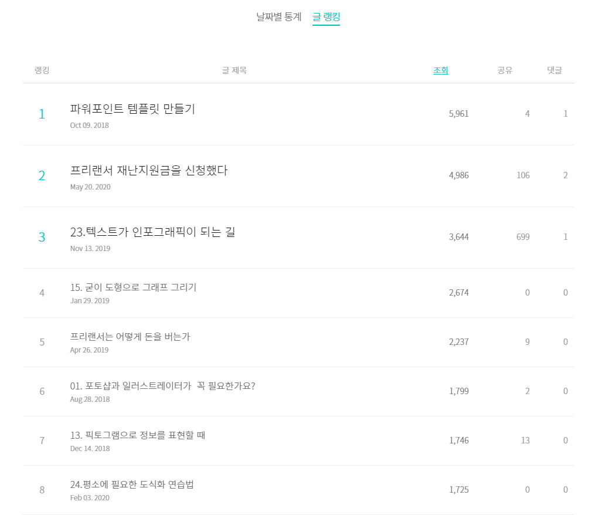The width and height of the screenshot is (612, 515).
Task: Click the 글 제목 column header
Action: coord(234,70)
